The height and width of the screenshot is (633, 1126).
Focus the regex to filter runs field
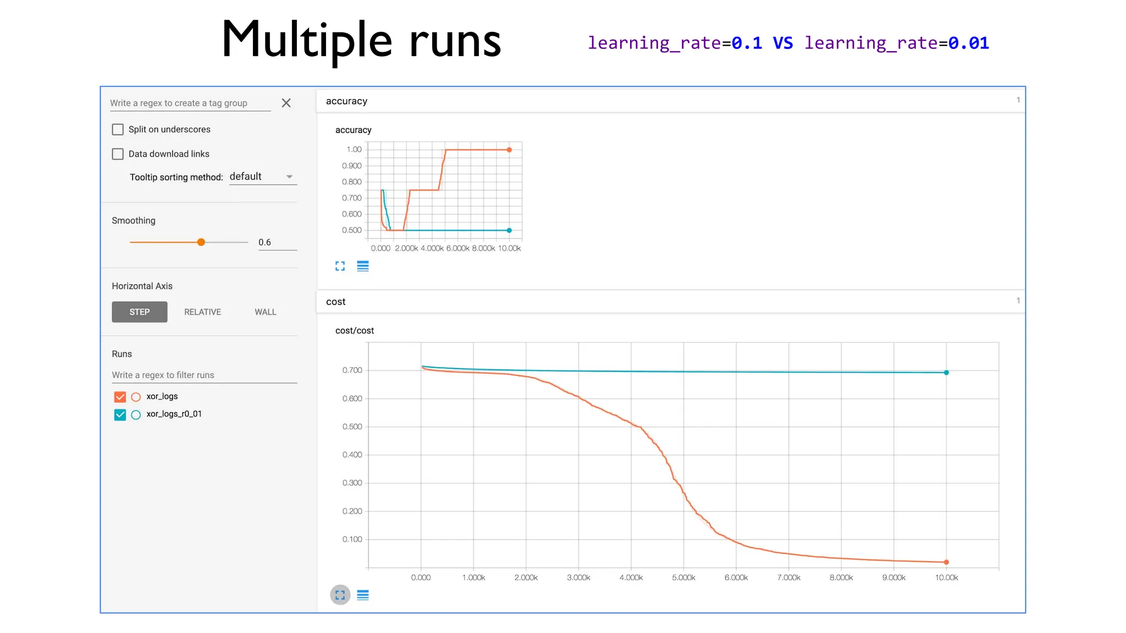(x=204, y=375)
